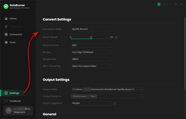Browse output folder with ellipsis button

[141, 89]
